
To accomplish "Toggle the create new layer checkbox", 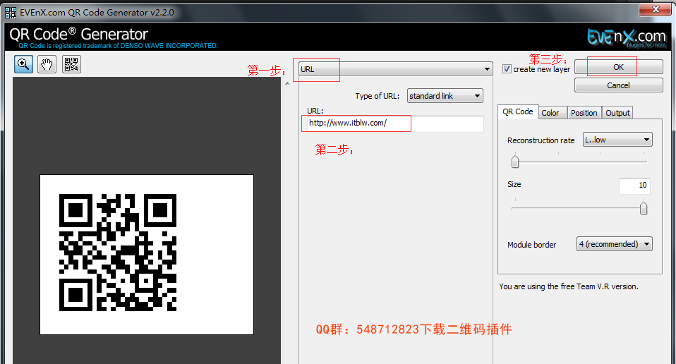I will point(507,69).
